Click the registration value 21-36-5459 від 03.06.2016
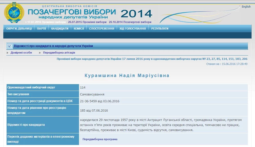Image resolution: width=255 pixels, height=147 pixels. coord(100,101)
